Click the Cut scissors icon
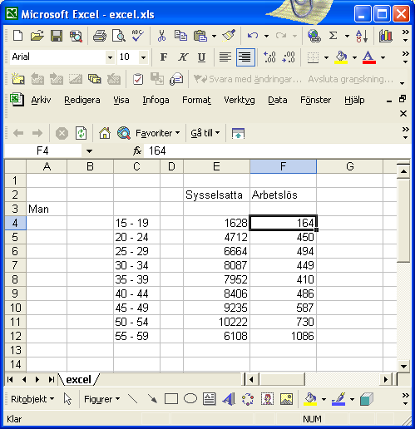 point(161,36)
